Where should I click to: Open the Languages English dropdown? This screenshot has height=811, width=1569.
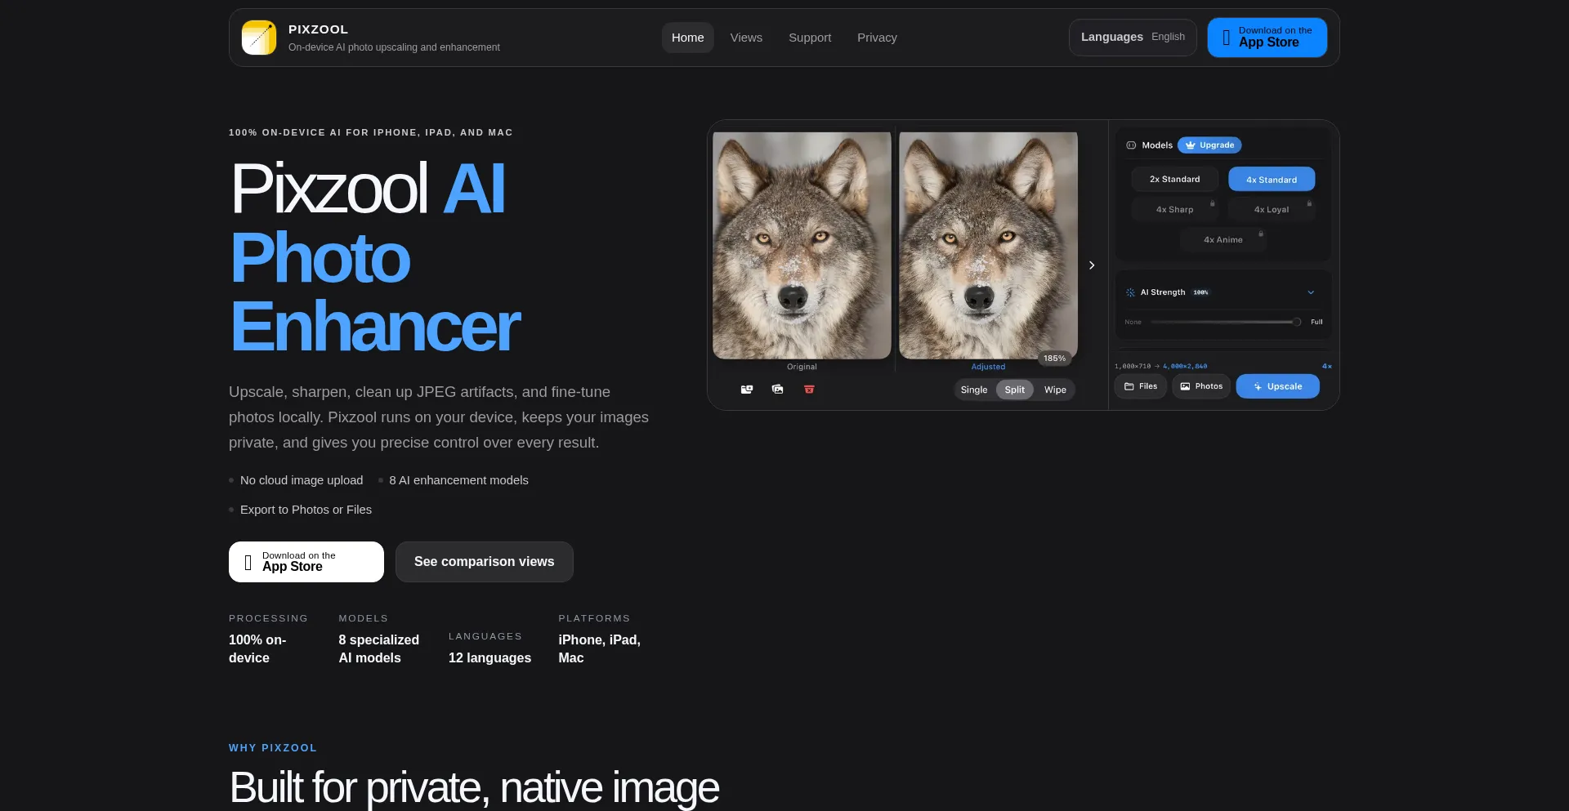pyautogui.click(x=1133, y=38)
